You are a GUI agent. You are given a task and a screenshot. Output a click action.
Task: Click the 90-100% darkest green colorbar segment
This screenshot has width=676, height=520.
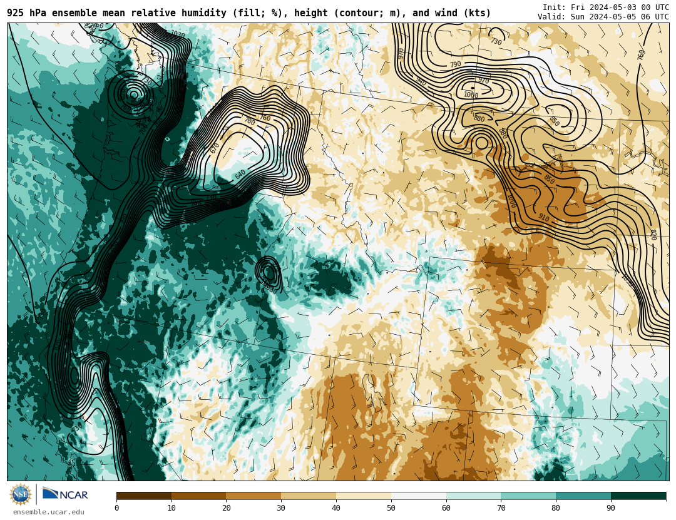tap(638, 496)
